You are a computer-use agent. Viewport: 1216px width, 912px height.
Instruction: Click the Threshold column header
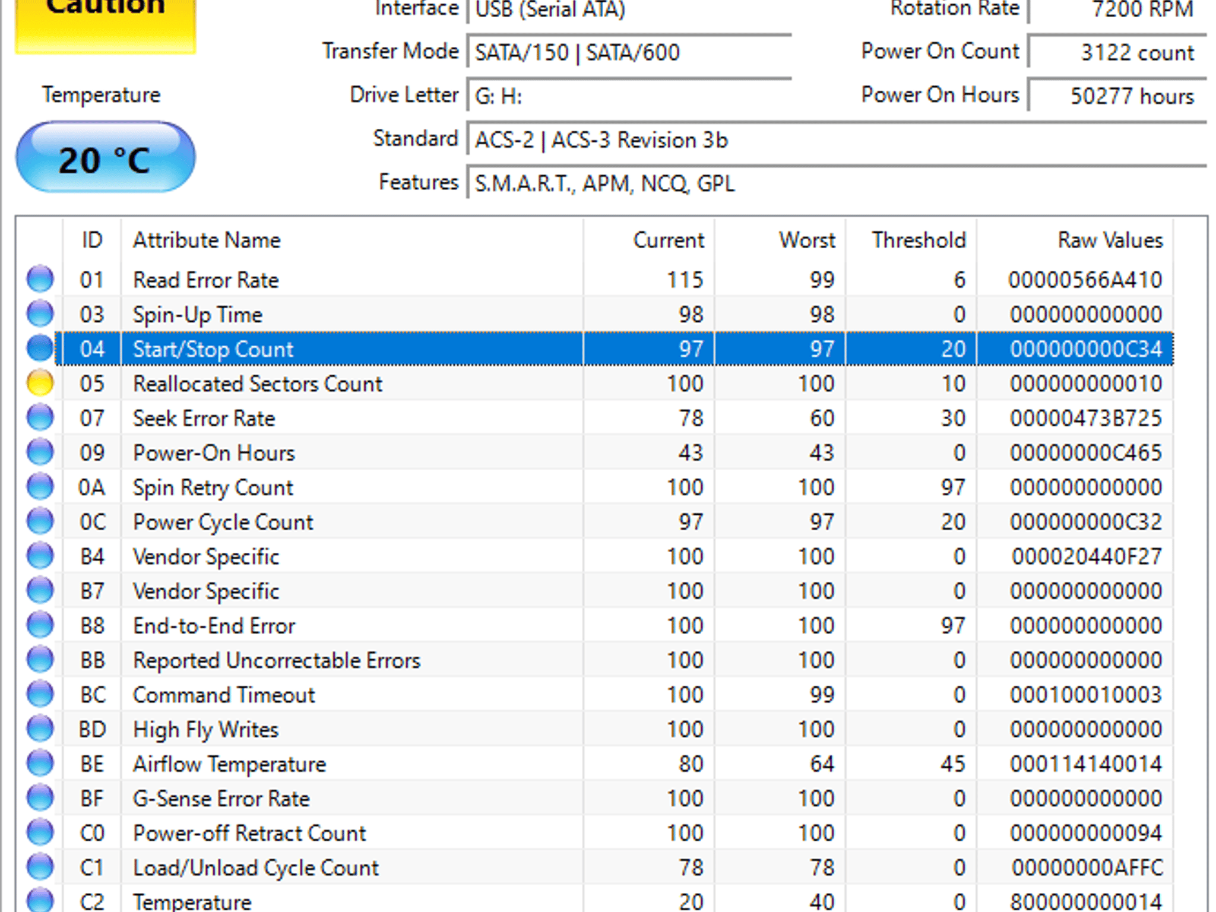tap(911, 240)
